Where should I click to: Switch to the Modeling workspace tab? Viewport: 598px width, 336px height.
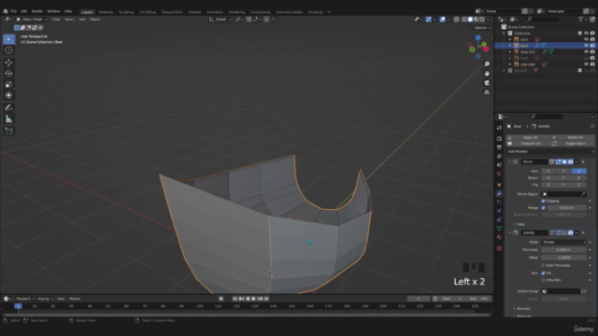(106, 12)
